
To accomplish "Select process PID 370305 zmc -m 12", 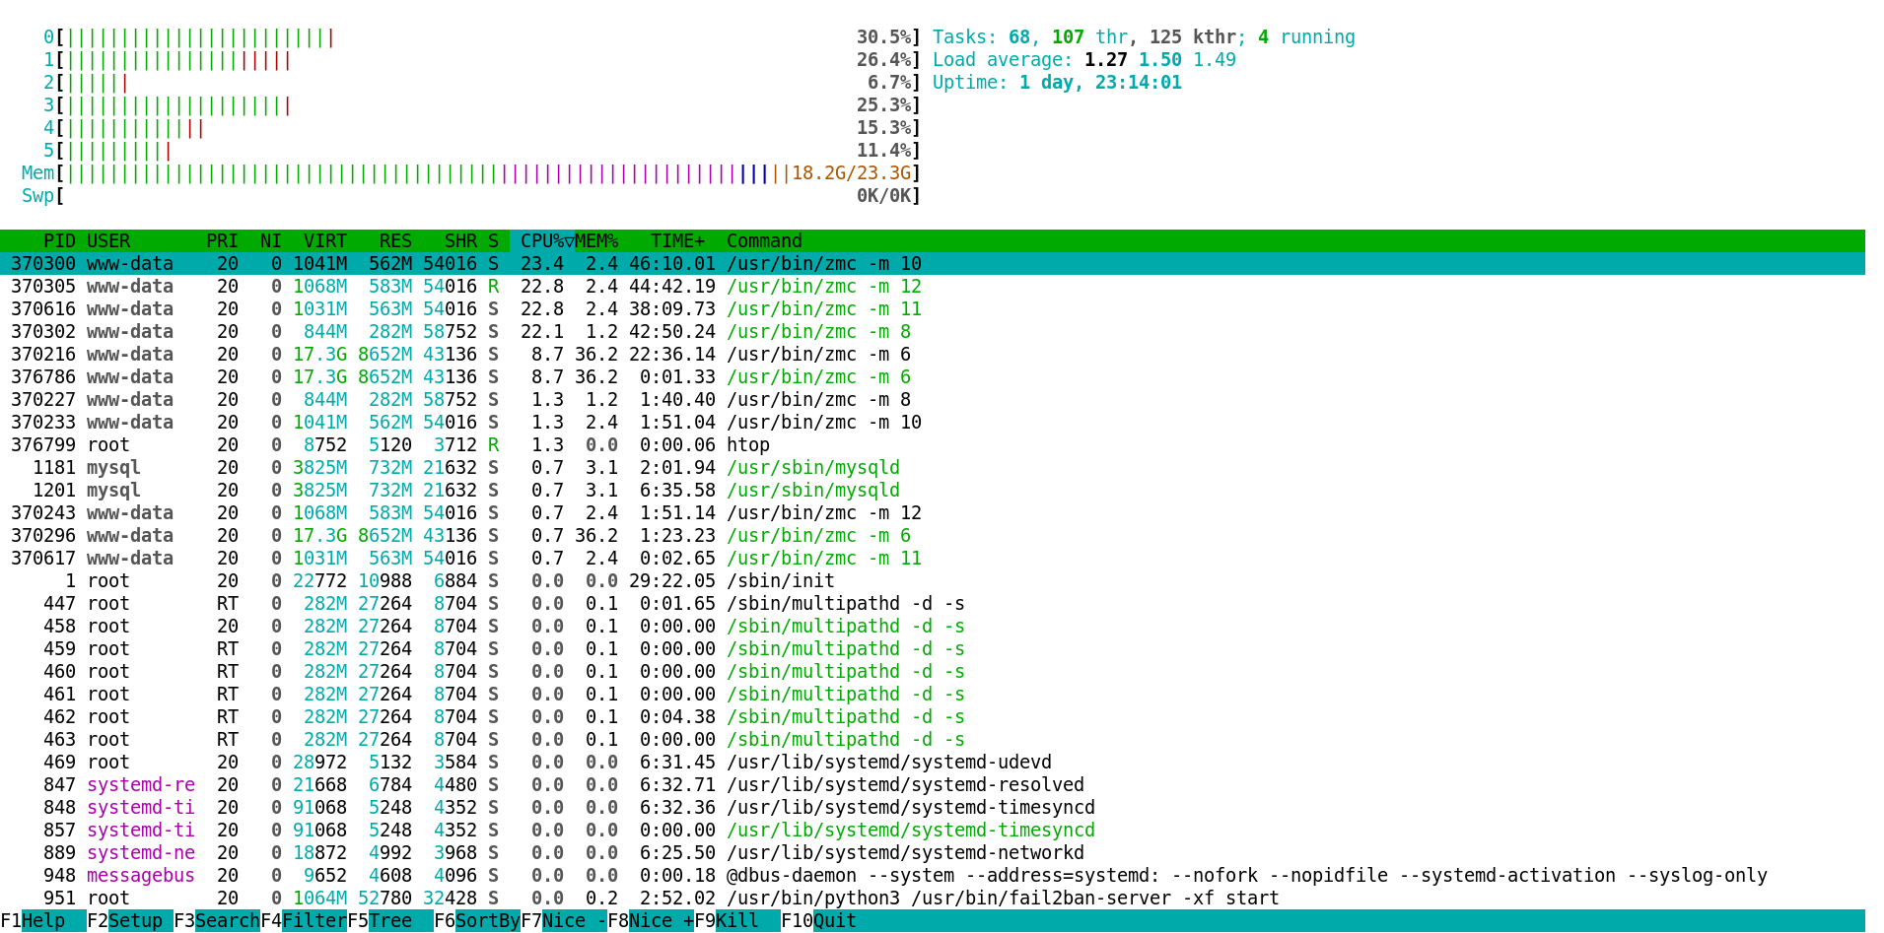I will tap(933, 287).
